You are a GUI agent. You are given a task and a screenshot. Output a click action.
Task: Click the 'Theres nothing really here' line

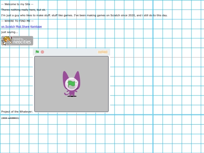point(23,10)
